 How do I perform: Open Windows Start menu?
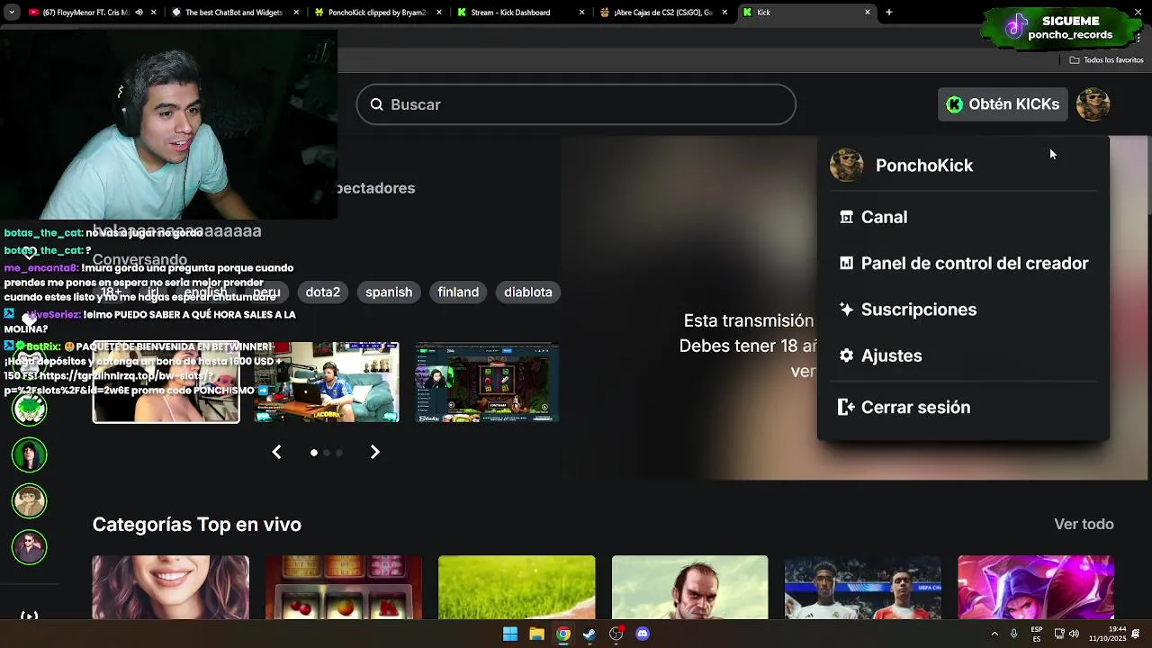coord(510,634)
